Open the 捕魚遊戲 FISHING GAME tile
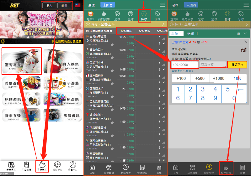The image size is (251, 176). (x=62, y=99)
